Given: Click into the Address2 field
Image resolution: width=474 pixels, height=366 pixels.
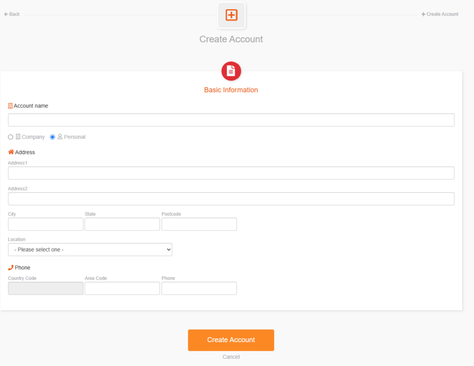Looking at the screenshot, I should click(231, 199).
